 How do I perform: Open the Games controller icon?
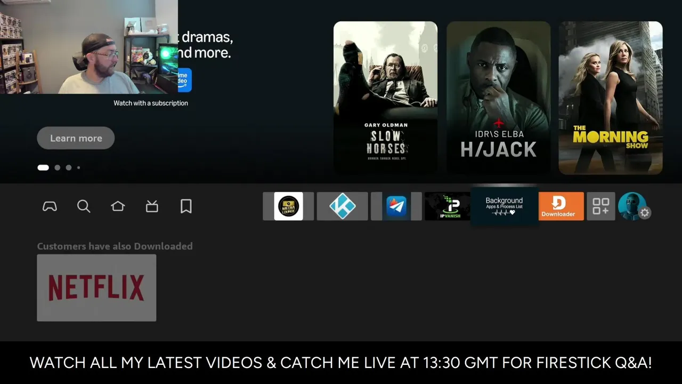coord(50,206)
